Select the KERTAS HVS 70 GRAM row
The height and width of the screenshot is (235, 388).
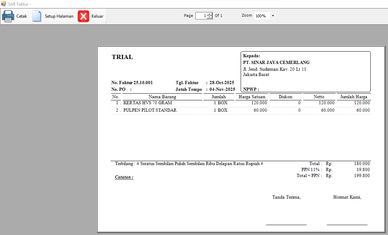pos(148,103)
